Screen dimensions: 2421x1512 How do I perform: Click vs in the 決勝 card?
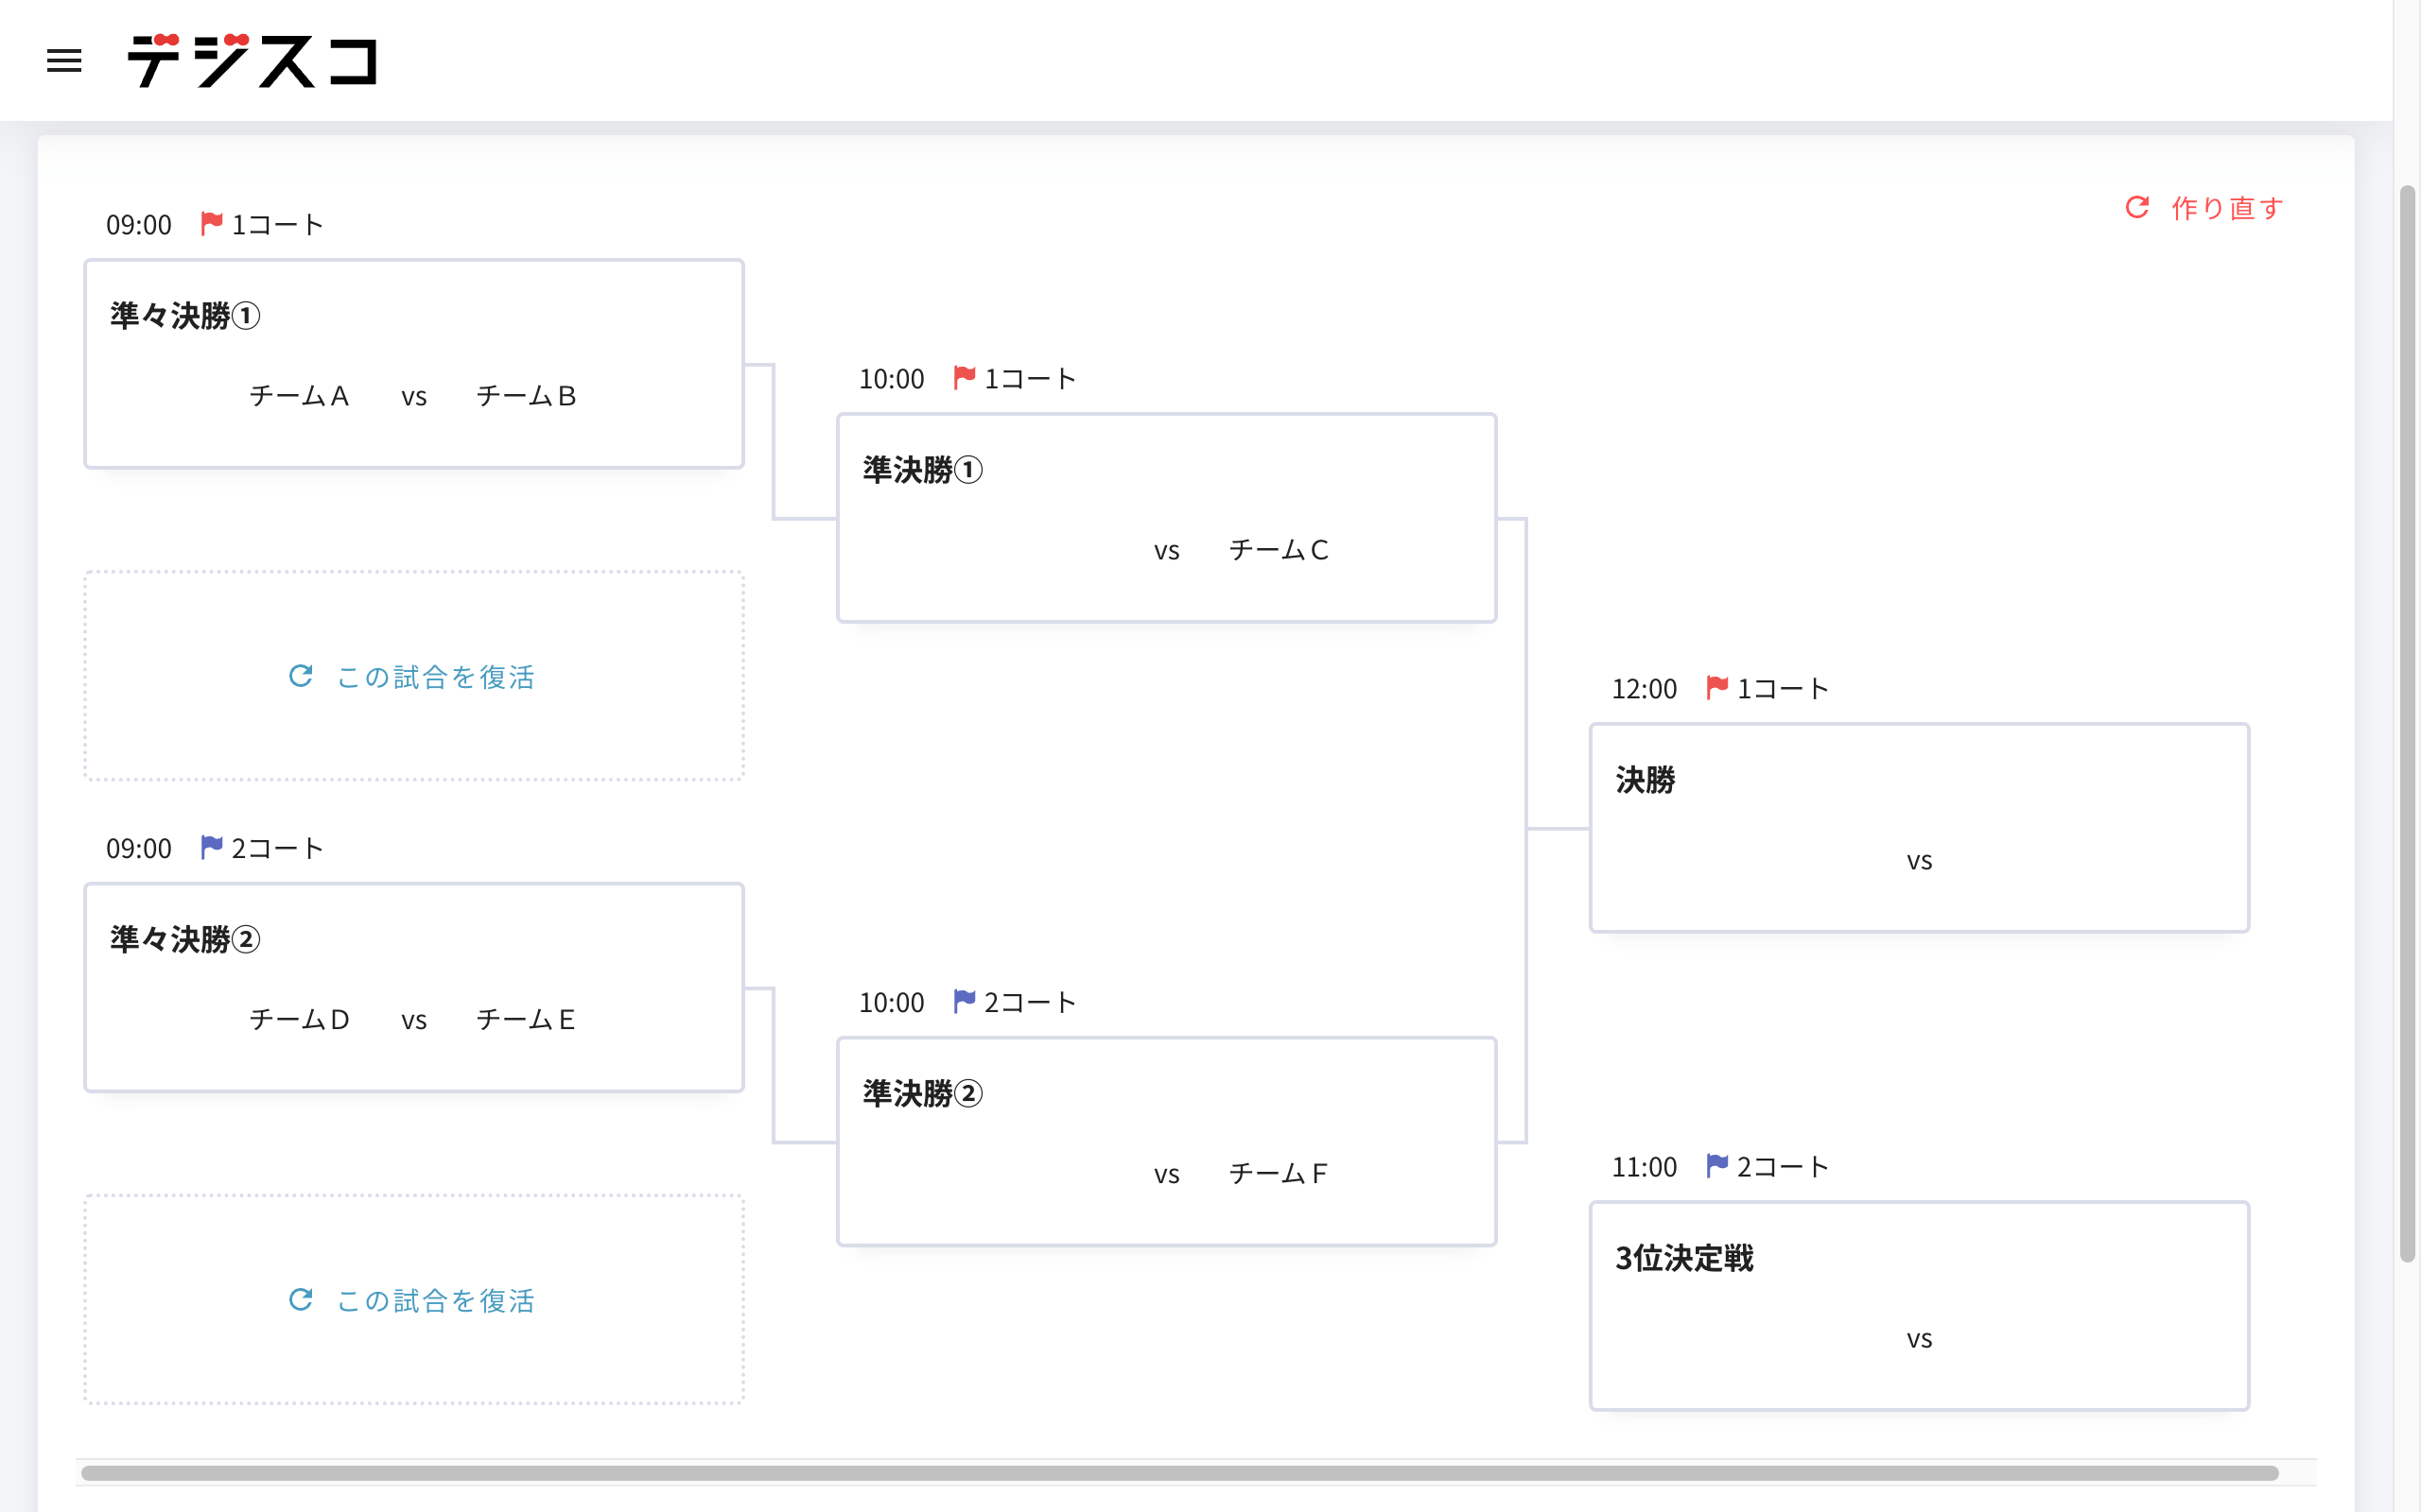tap(1919, 861)
